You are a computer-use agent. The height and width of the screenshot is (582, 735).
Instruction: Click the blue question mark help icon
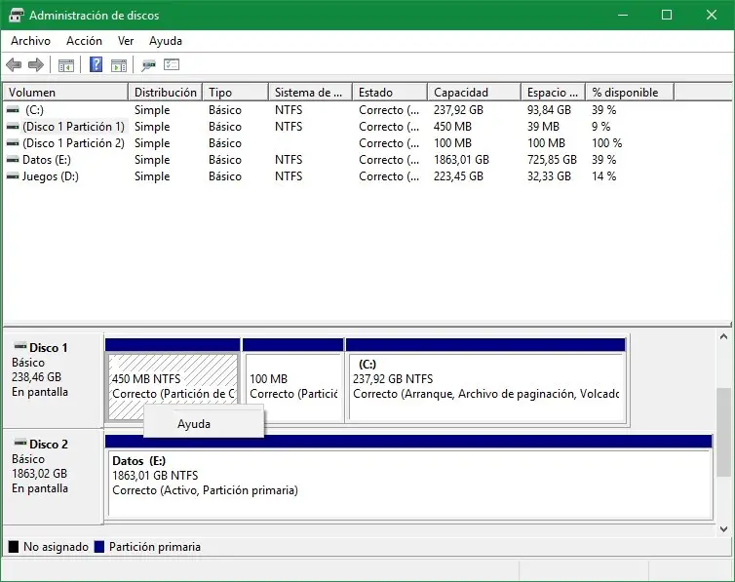coord(97,65)
